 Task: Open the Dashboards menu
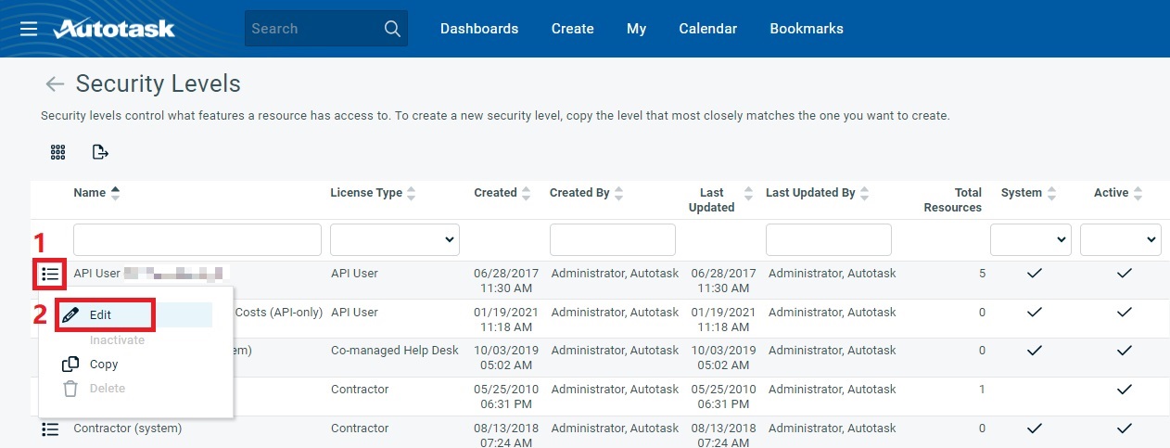click(478, 29)
